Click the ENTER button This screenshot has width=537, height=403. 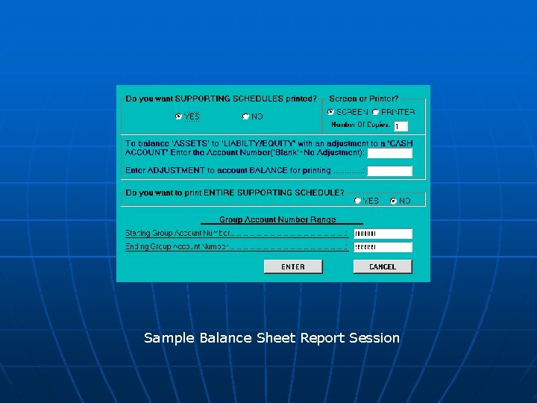[293, 266]
